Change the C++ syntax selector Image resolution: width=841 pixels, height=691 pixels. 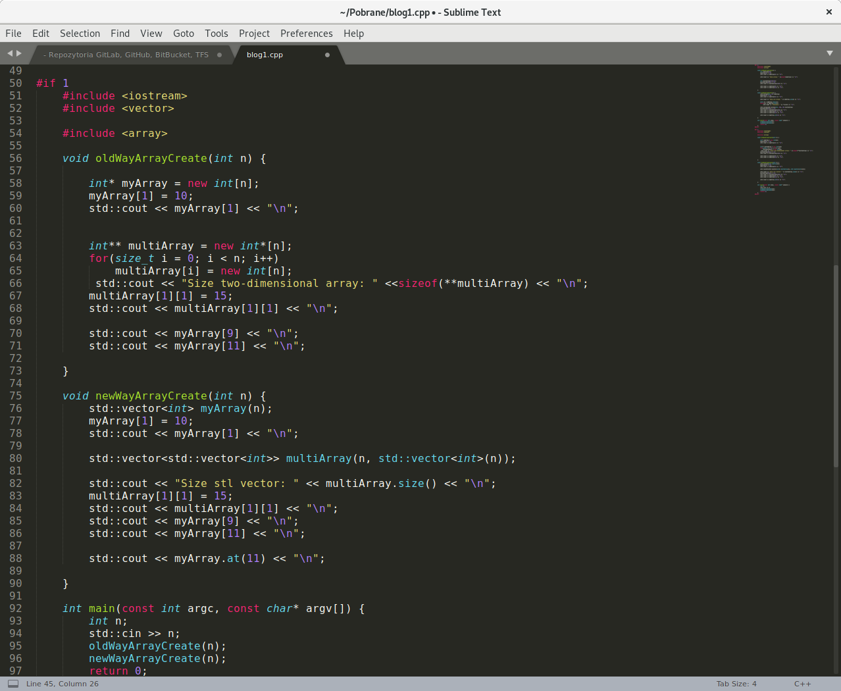(802, 684)
